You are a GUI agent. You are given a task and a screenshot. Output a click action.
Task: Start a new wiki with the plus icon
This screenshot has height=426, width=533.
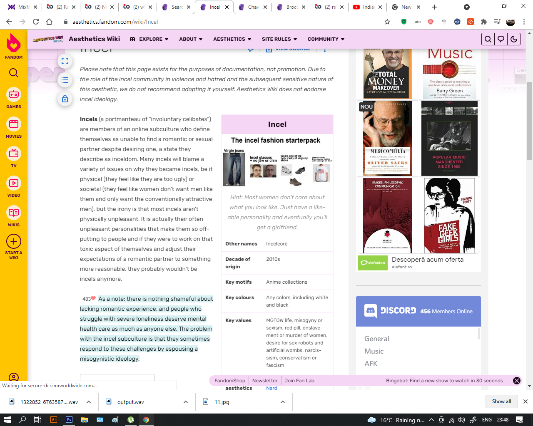tap(14, 246)
